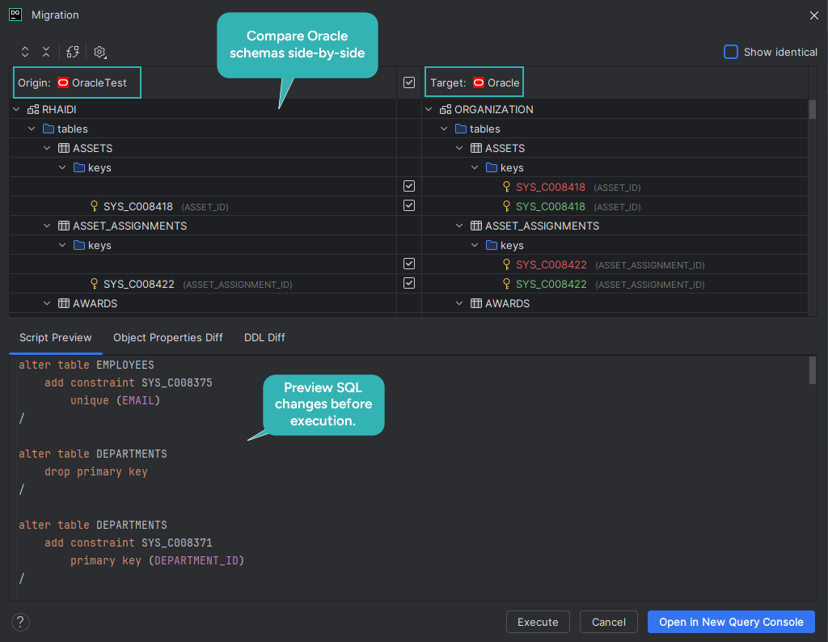Click the 'alter table EMPLOYEES' line
This screenshot has width=828, height=642.
pos(87,365)
